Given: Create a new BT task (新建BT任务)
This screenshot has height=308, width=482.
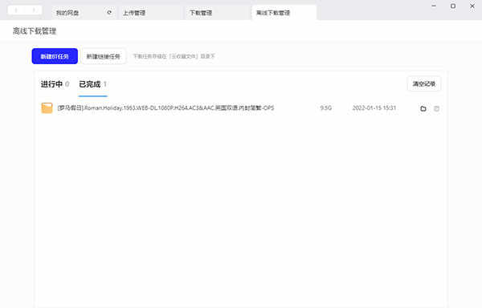Looking at the screenshot, I should point(55,56).
